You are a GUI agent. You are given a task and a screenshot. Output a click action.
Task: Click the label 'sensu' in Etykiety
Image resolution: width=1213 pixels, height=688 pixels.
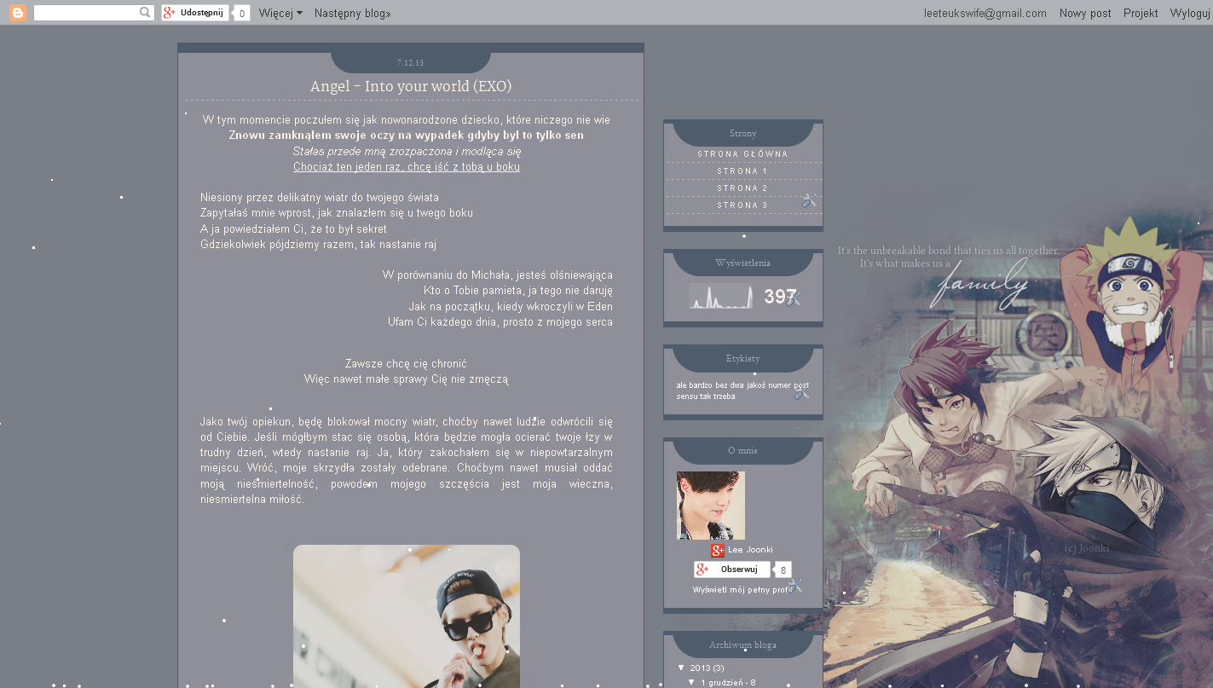click(687, 396)
